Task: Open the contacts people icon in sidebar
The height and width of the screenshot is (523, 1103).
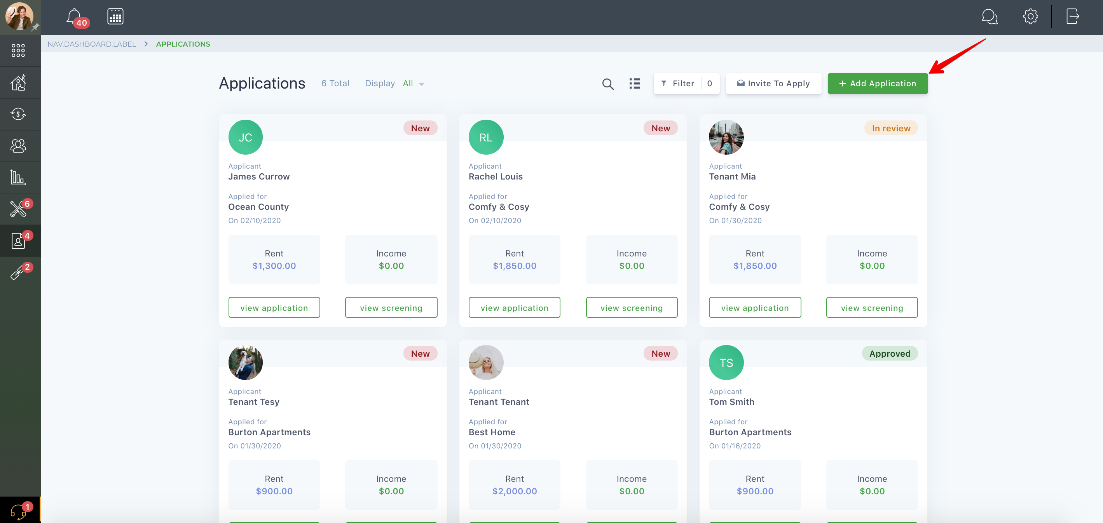Action: (x=18, y=146)
